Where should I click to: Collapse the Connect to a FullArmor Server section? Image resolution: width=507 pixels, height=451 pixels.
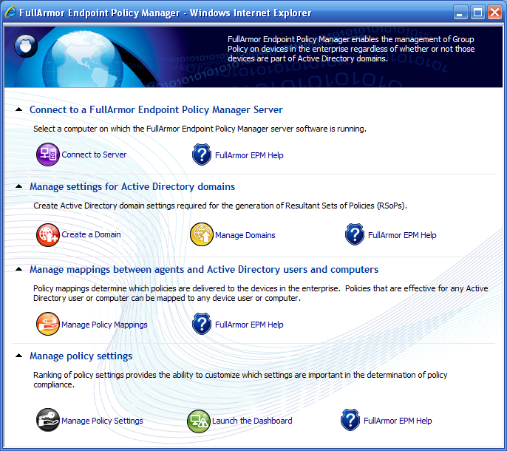(19, 109)
